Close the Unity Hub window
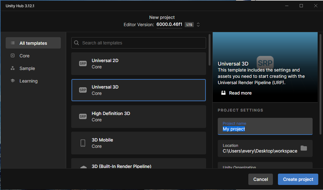The image size is (323, 190). [x=315, y=6]
